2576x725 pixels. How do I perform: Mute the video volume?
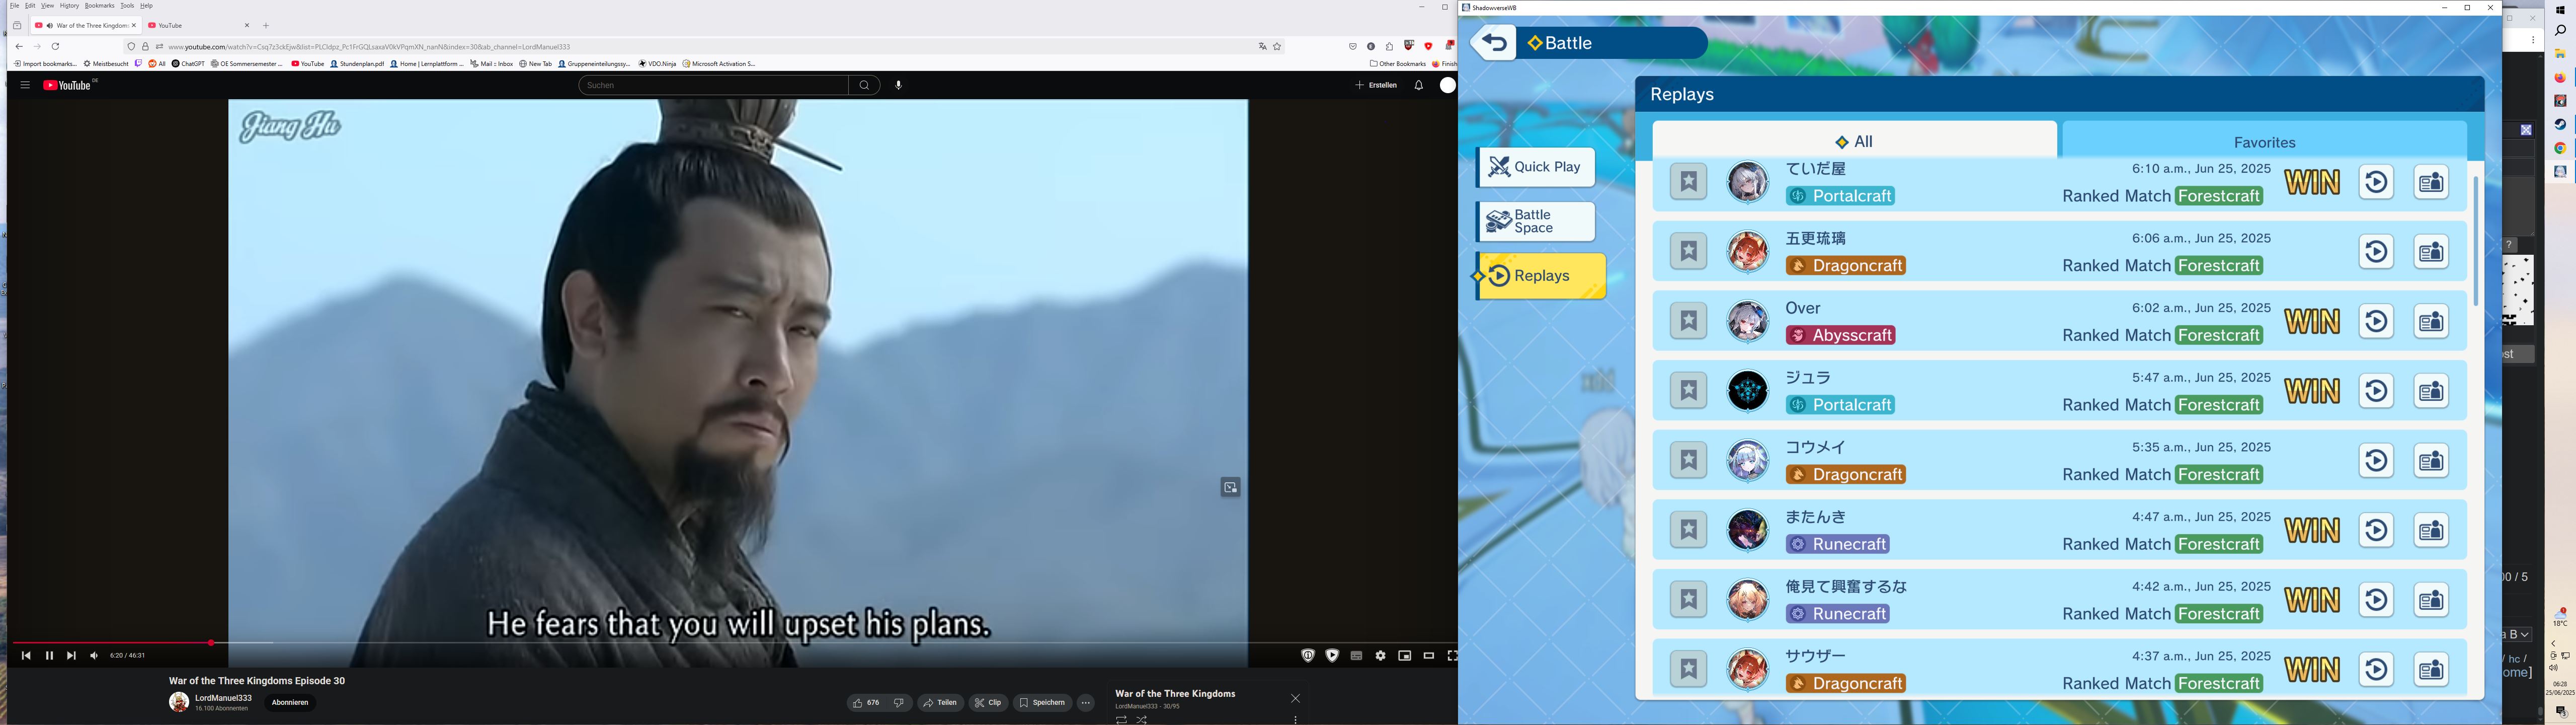tap(94, 656)
